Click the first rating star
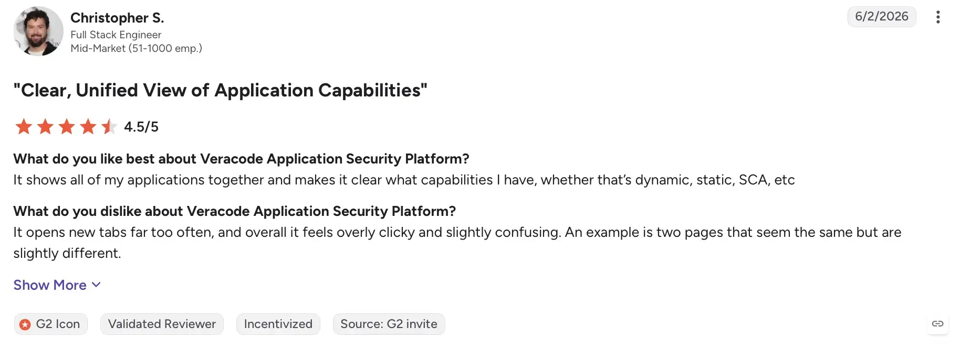The height and width of the screenshot is (349, 960). (24, 127)
